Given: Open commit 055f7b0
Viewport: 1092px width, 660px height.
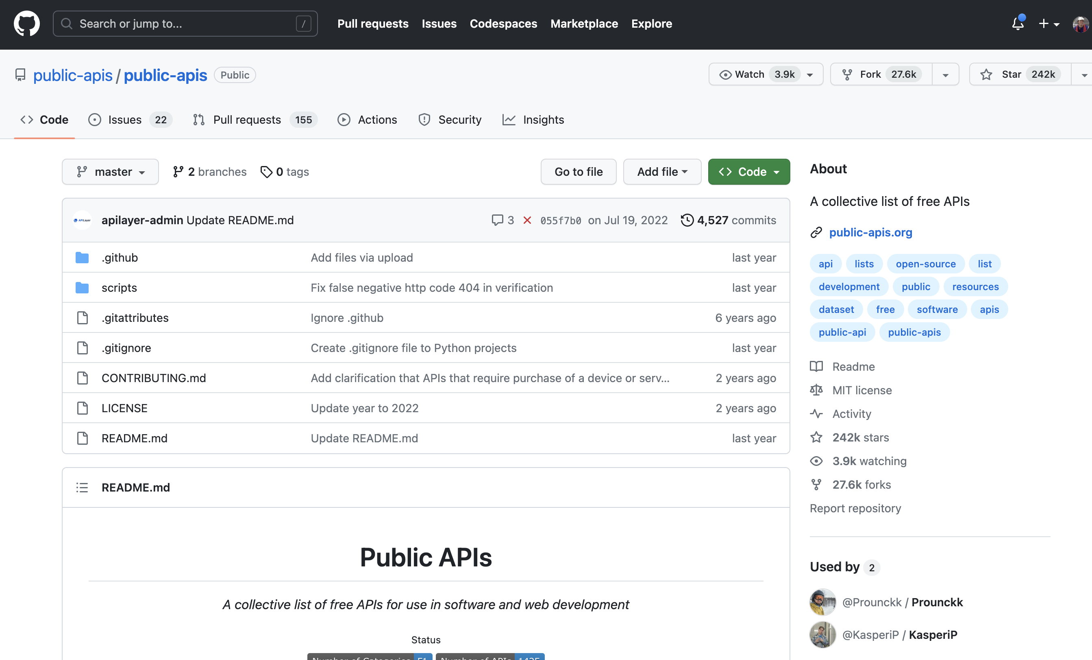Looking at the screenshot, I should pos(561,221).
